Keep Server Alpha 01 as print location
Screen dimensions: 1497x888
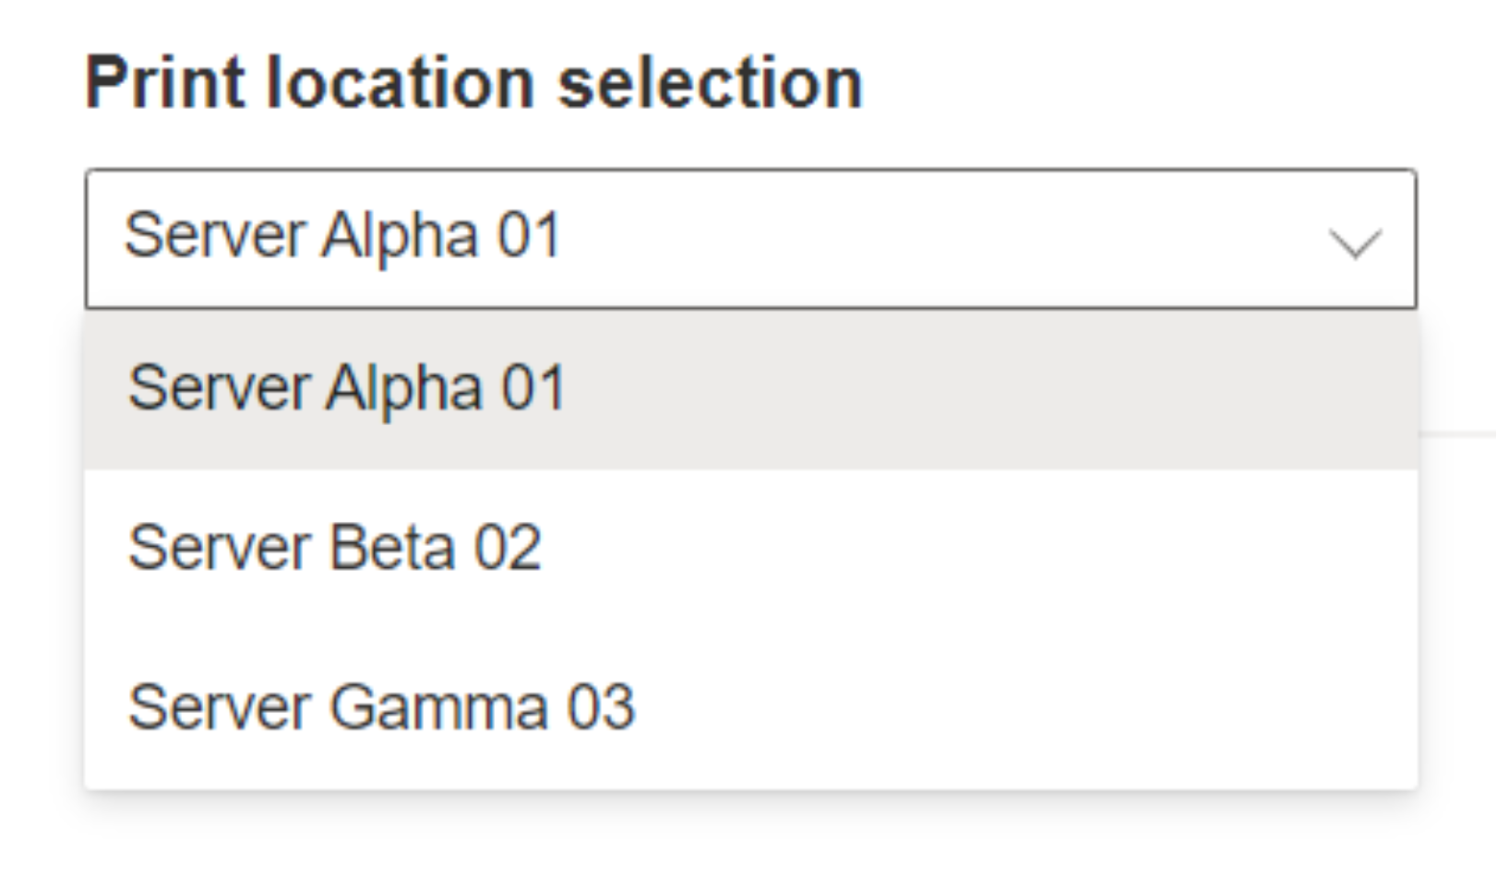tap(346, 388)
